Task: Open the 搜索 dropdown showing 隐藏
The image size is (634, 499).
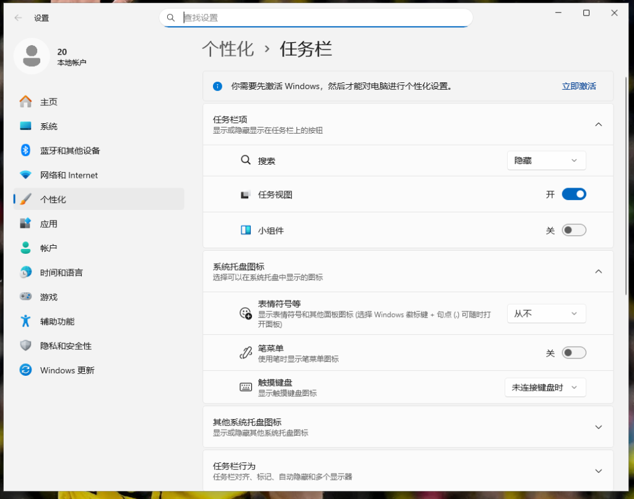Action: tap(546, 160)
